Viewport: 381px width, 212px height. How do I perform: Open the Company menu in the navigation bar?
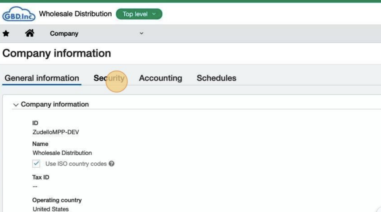64,33
